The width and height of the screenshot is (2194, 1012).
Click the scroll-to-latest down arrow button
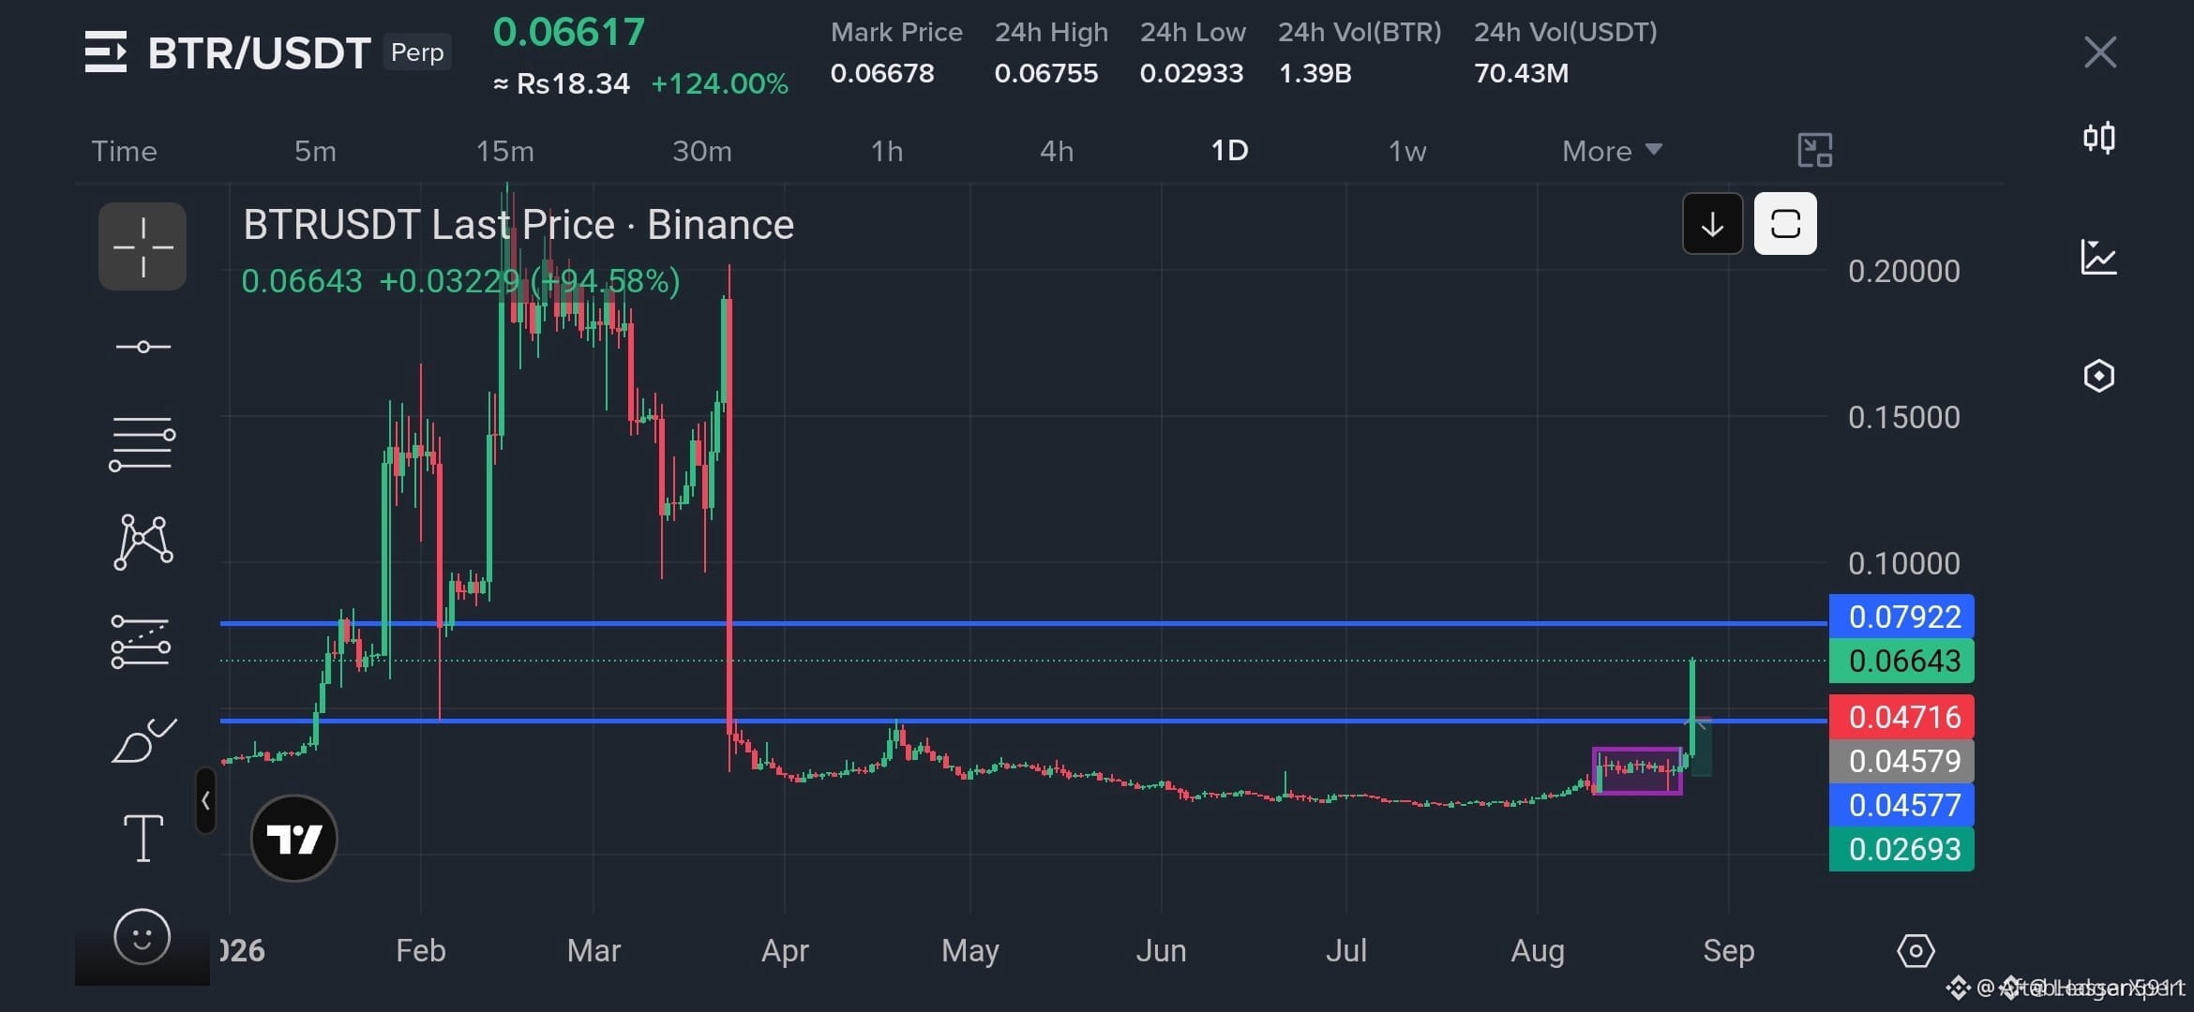pyautogui.click(x=1712, y=224)
